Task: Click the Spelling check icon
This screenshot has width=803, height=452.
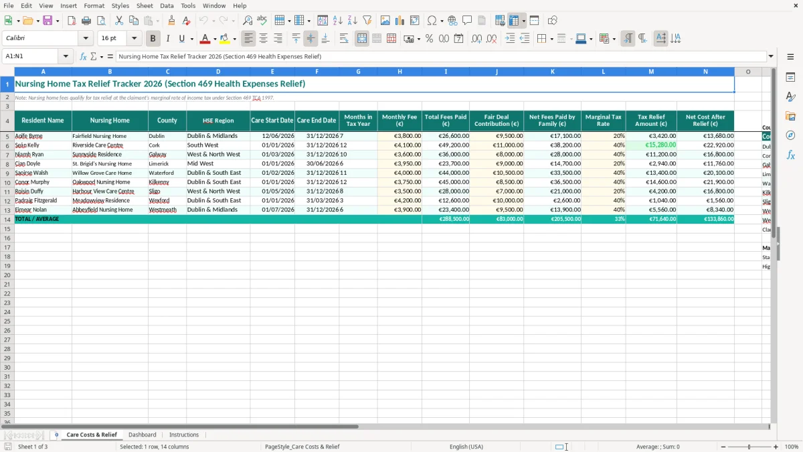Action: tap(262, 21)
